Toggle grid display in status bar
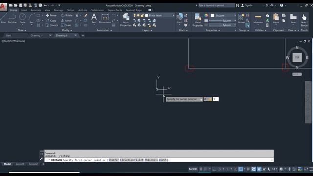 (201, 169)
